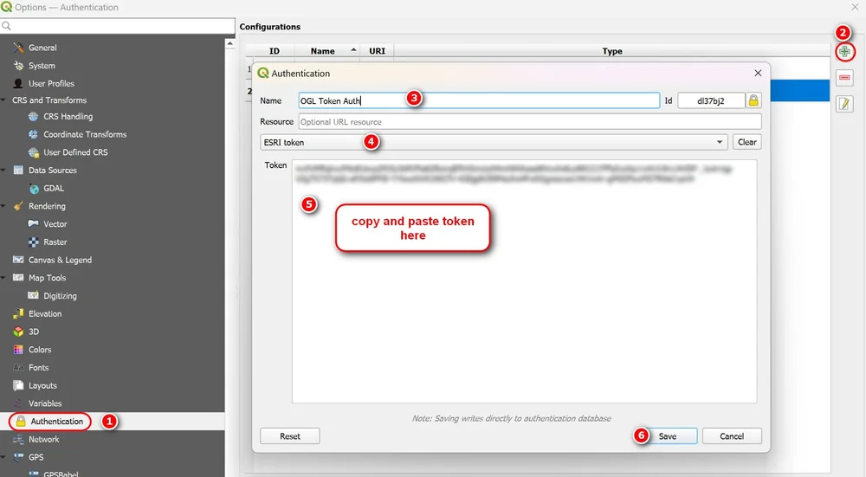866x477 pixels.
Task: Collapse the Rendering tree group
Action: coord(3,206)
